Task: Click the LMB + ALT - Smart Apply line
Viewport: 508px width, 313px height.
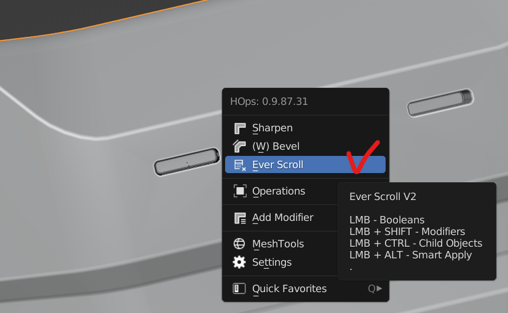Action: pyautogui.click(x=410, y=255)
